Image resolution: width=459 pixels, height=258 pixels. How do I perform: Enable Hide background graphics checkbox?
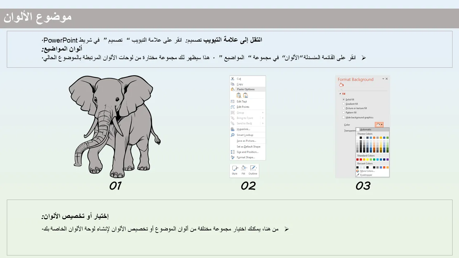click(344, 118)
